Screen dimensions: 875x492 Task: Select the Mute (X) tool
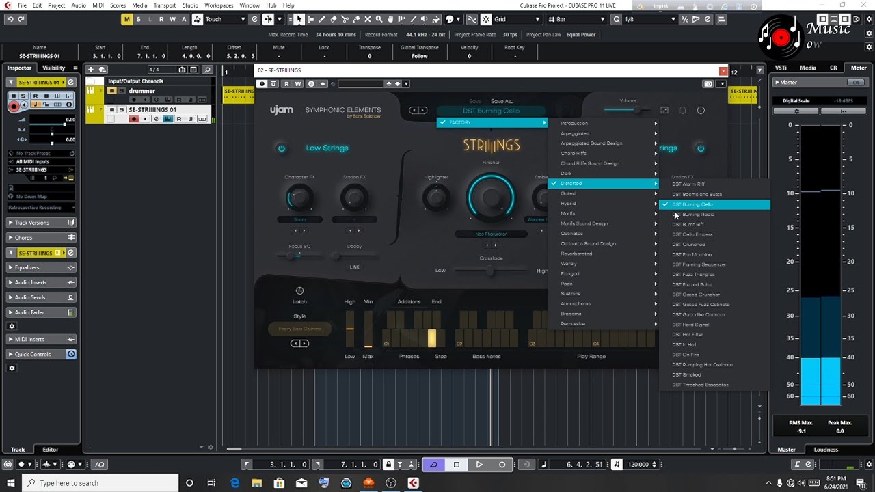[368, 19]
